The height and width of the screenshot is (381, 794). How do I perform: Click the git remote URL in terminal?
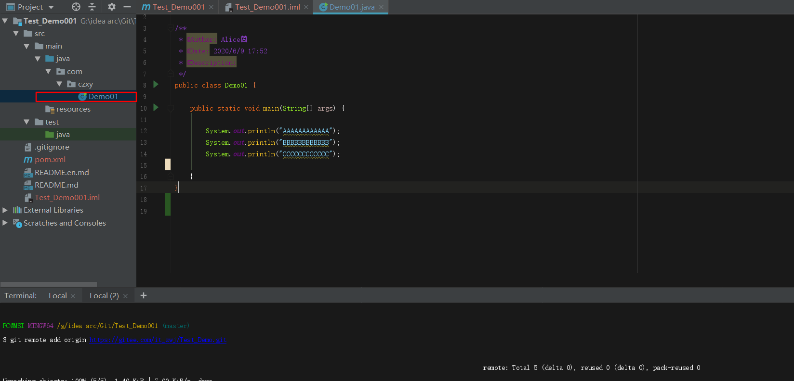coord(159,340)
